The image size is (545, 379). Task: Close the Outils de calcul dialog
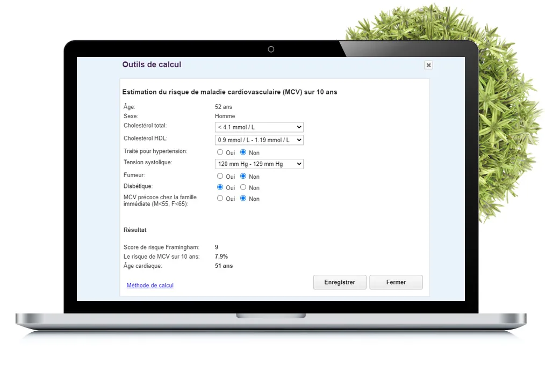pyautogui.click(x=428, y=65)
